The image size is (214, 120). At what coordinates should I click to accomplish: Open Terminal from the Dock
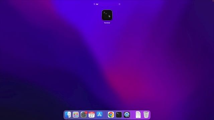click(x=119, y=115)
